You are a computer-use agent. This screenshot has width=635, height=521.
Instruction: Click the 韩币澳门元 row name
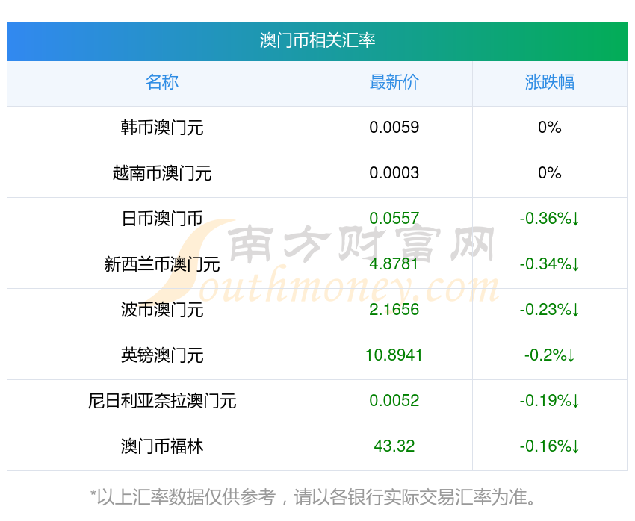pyautogui.click(x=162, y=128)
